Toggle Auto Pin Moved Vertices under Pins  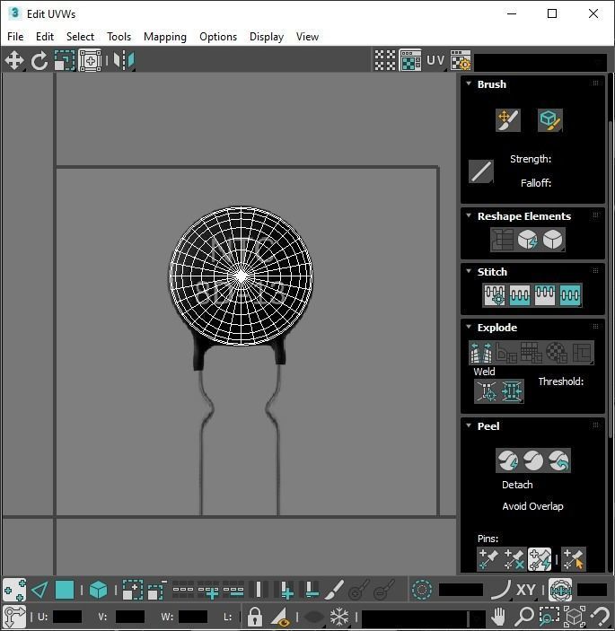tap(540, 559)
